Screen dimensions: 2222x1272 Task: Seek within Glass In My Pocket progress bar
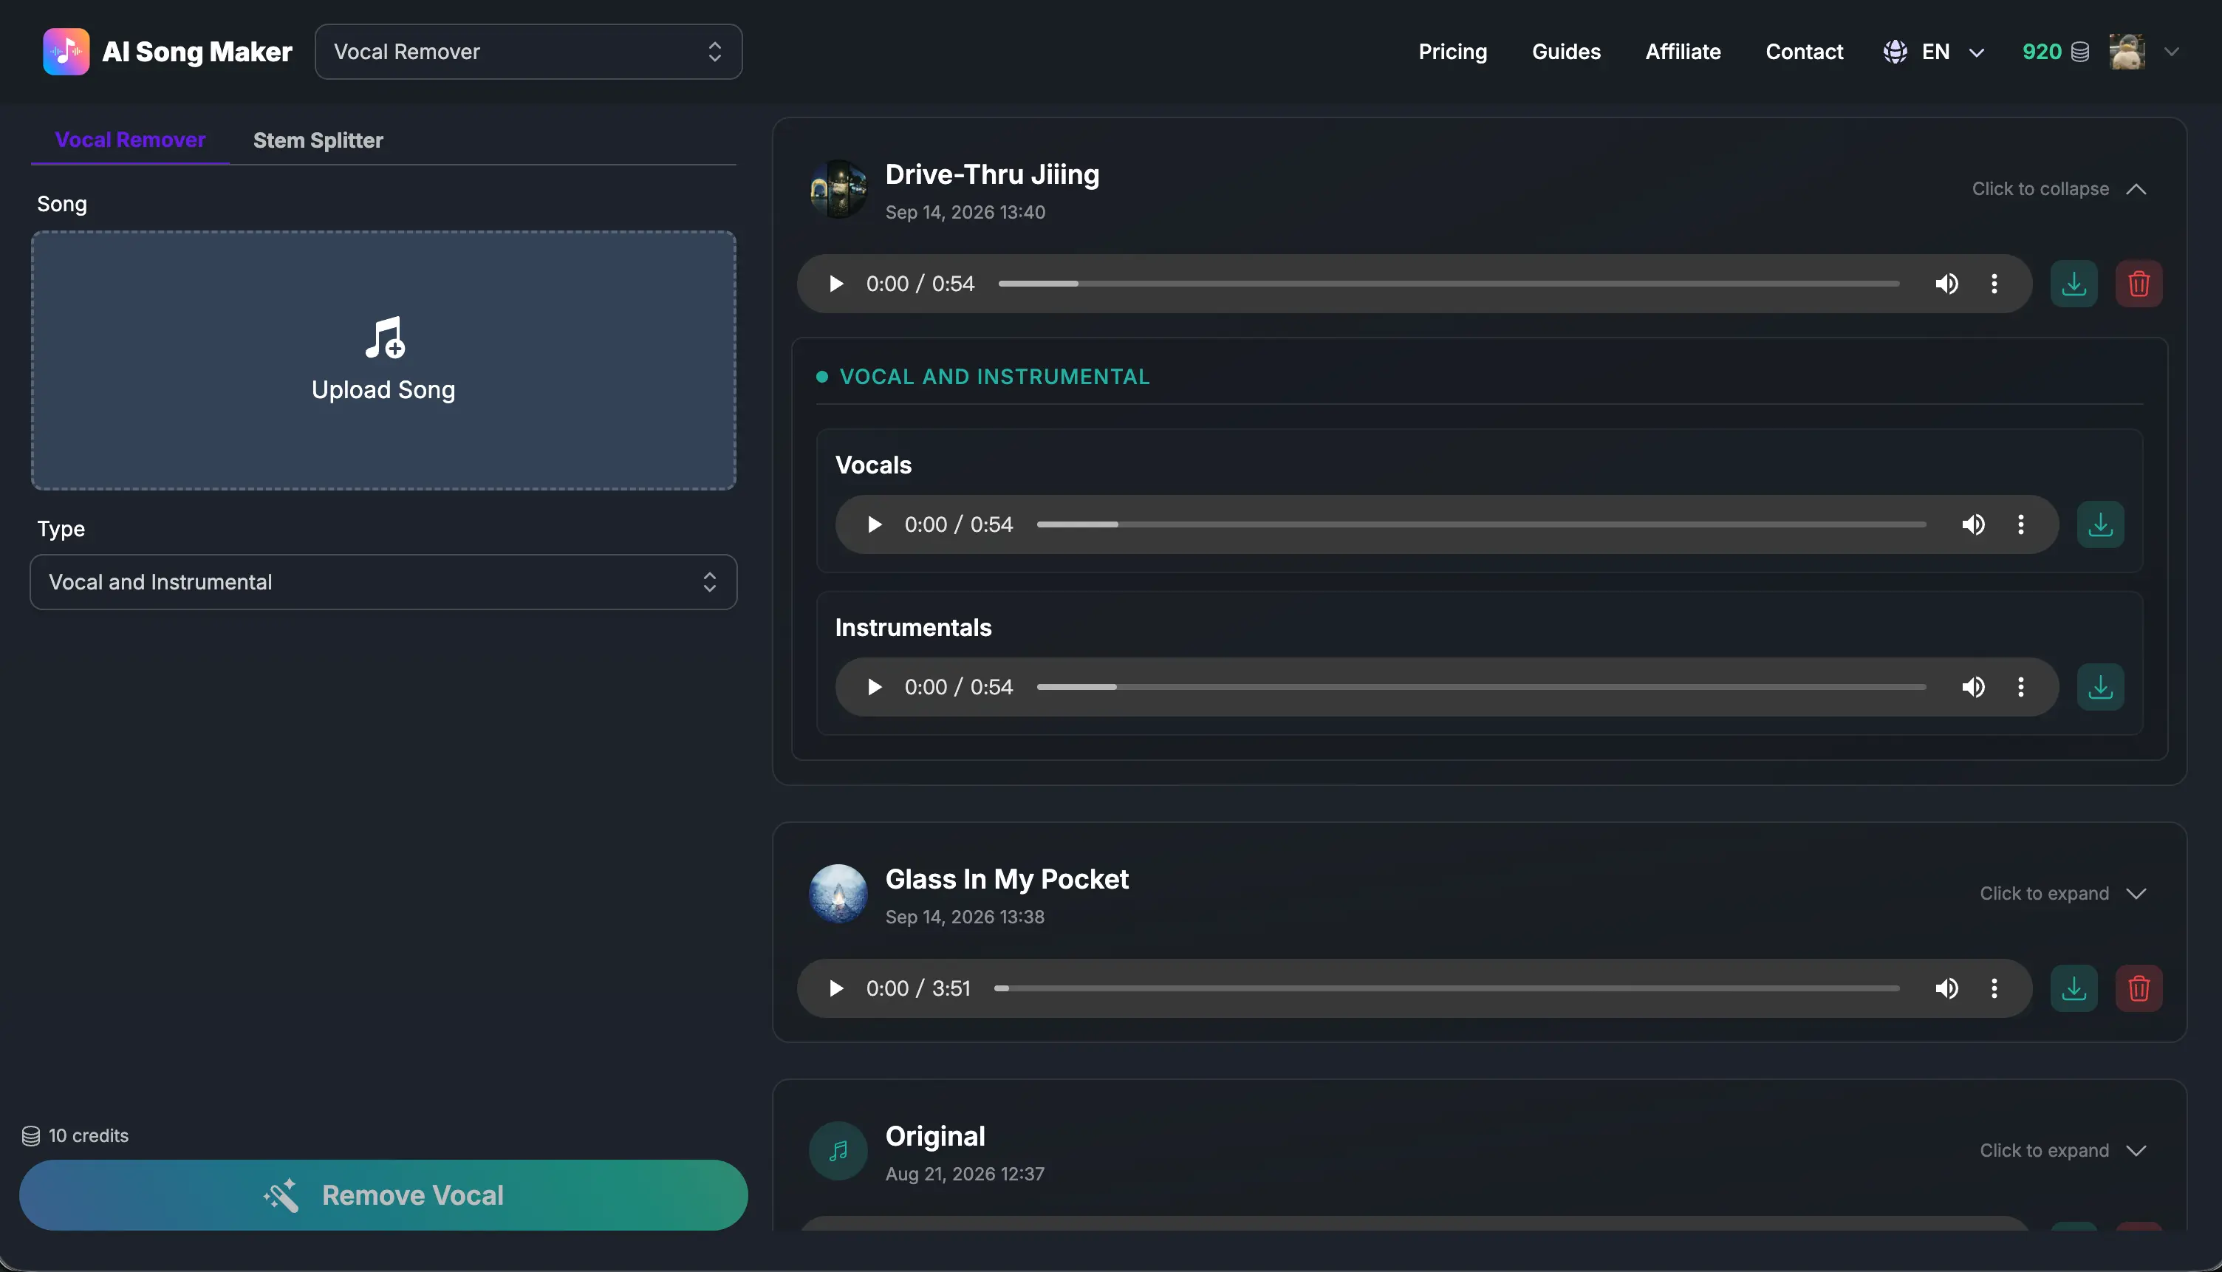pyautogui.click(x=1446, y=989)
